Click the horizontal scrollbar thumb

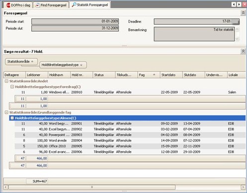point(92,187)
